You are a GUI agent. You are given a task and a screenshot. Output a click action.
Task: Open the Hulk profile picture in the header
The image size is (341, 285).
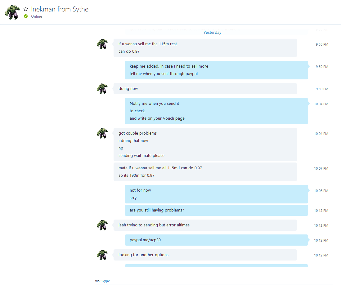point(12,12)
